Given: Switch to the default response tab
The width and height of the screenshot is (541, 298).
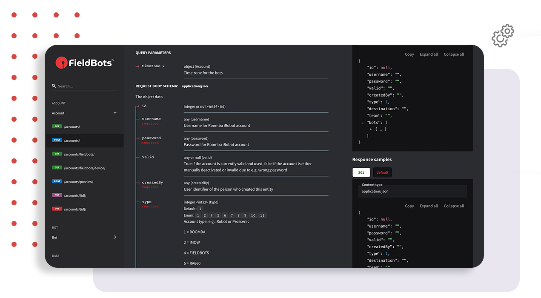Looking at the screenshot, I should pyautogui.click(x=382, y=172).
